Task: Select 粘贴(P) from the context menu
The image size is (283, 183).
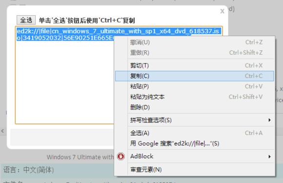Action: point(195,86)
